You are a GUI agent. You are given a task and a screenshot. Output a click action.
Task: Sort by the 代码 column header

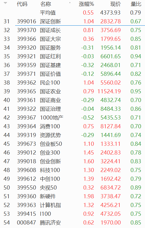coord(22,4)
